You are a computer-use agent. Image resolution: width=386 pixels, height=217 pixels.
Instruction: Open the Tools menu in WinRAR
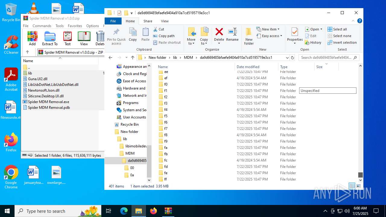(x=59, y=26)
